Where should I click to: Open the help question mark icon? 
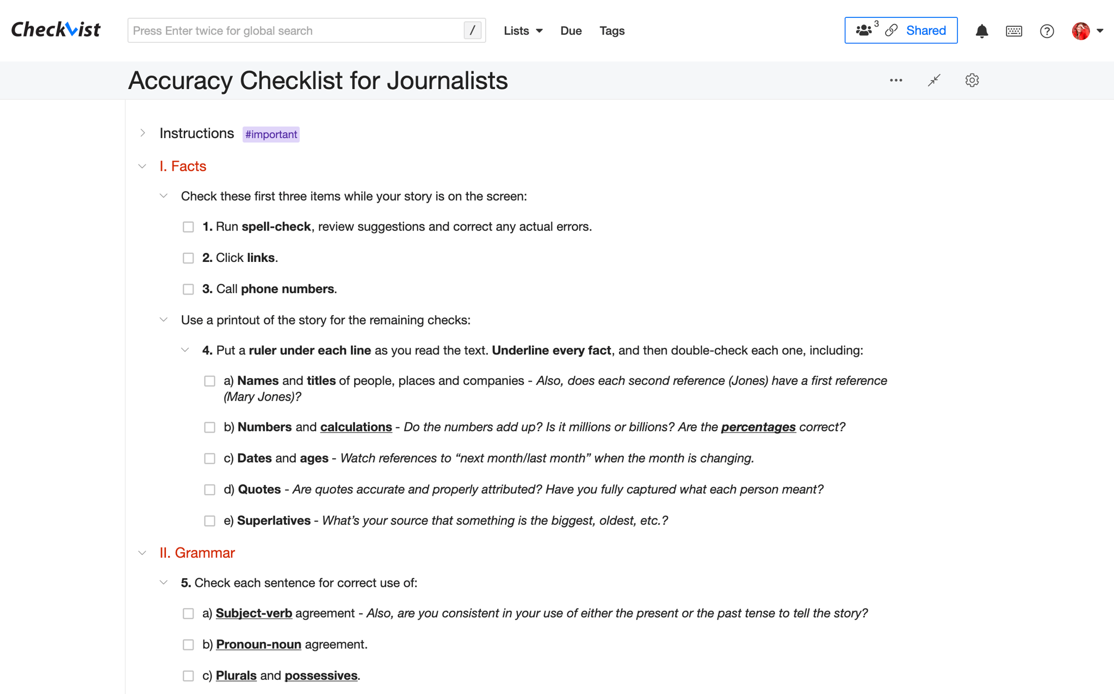1047,31
